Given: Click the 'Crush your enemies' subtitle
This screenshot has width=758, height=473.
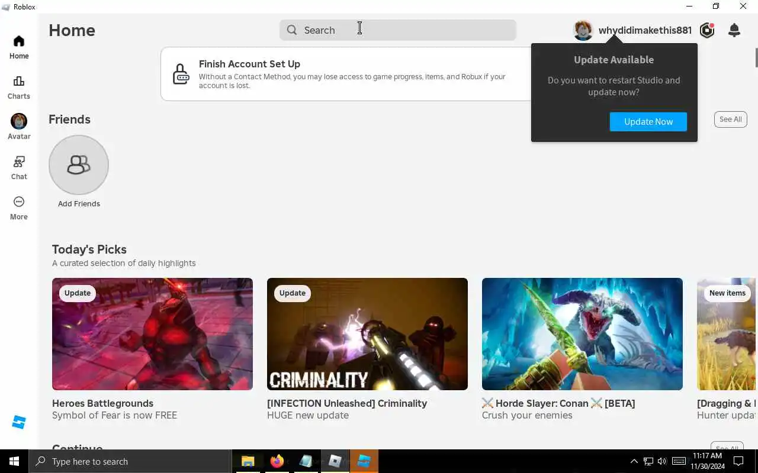Looking at the screenshot, I should point(527,416).
